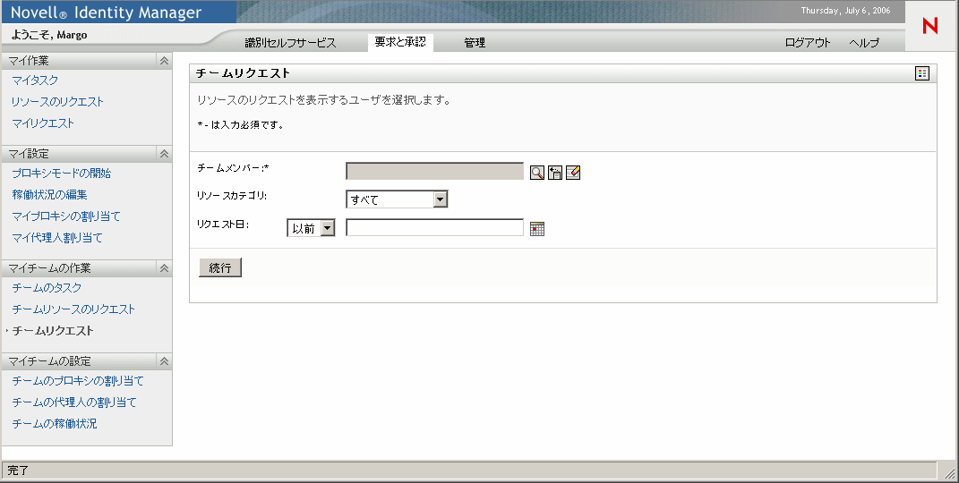The height and width of the screenshot is (483, 959).
Task: Click the Thursday, July 6, 2006 date text
Action: point(846,11)
